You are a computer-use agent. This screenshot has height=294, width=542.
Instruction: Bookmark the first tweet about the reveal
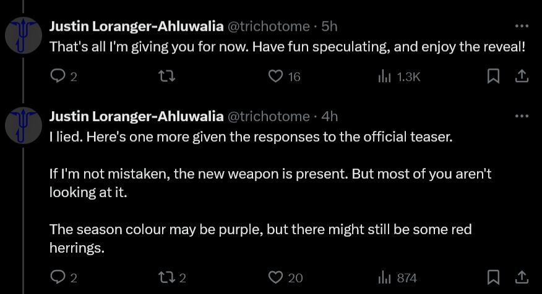click(x=493, y=76)
